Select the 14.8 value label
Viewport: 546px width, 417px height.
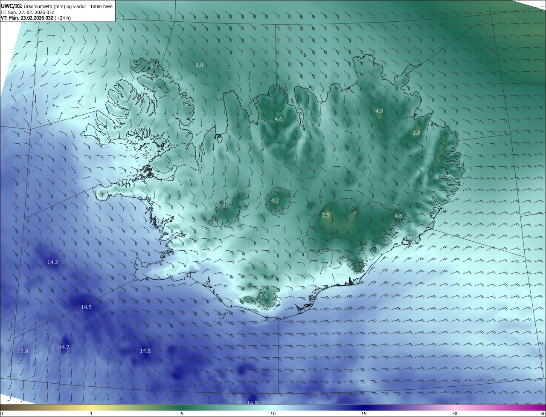coord(145,351)
